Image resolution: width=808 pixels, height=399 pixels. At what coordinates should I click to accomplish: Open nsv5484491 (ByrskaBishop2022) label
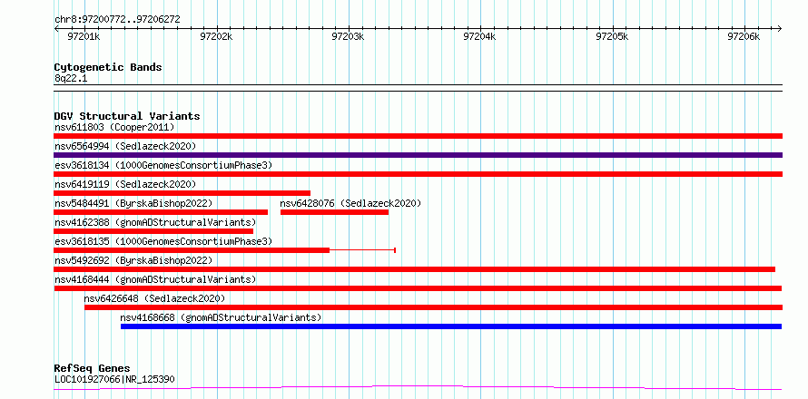pyautogui.click(x=133, y=203)
